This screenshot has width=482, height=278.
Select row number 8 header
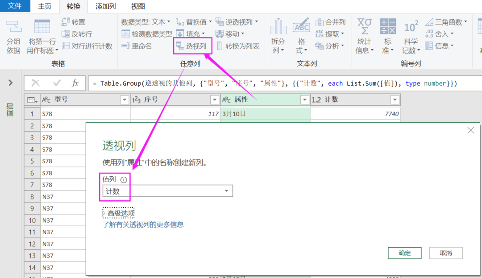click(32, 197)
